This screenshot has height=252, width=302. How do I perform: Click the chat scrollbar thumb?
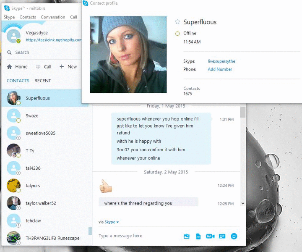pos(243,112)
